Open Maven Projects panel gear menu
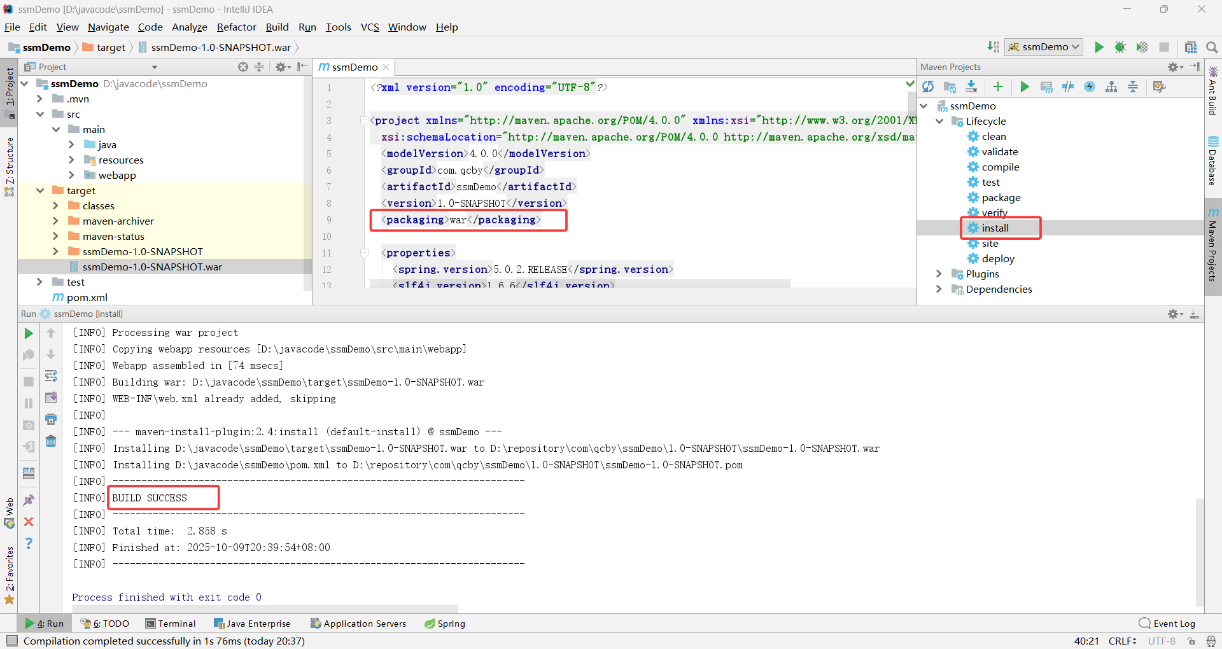 click(x=1175, y=67)
